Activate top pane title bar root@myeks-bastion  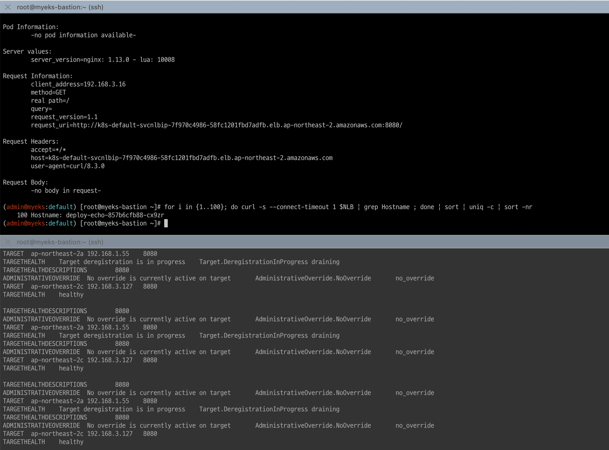[x=60, y=7]
